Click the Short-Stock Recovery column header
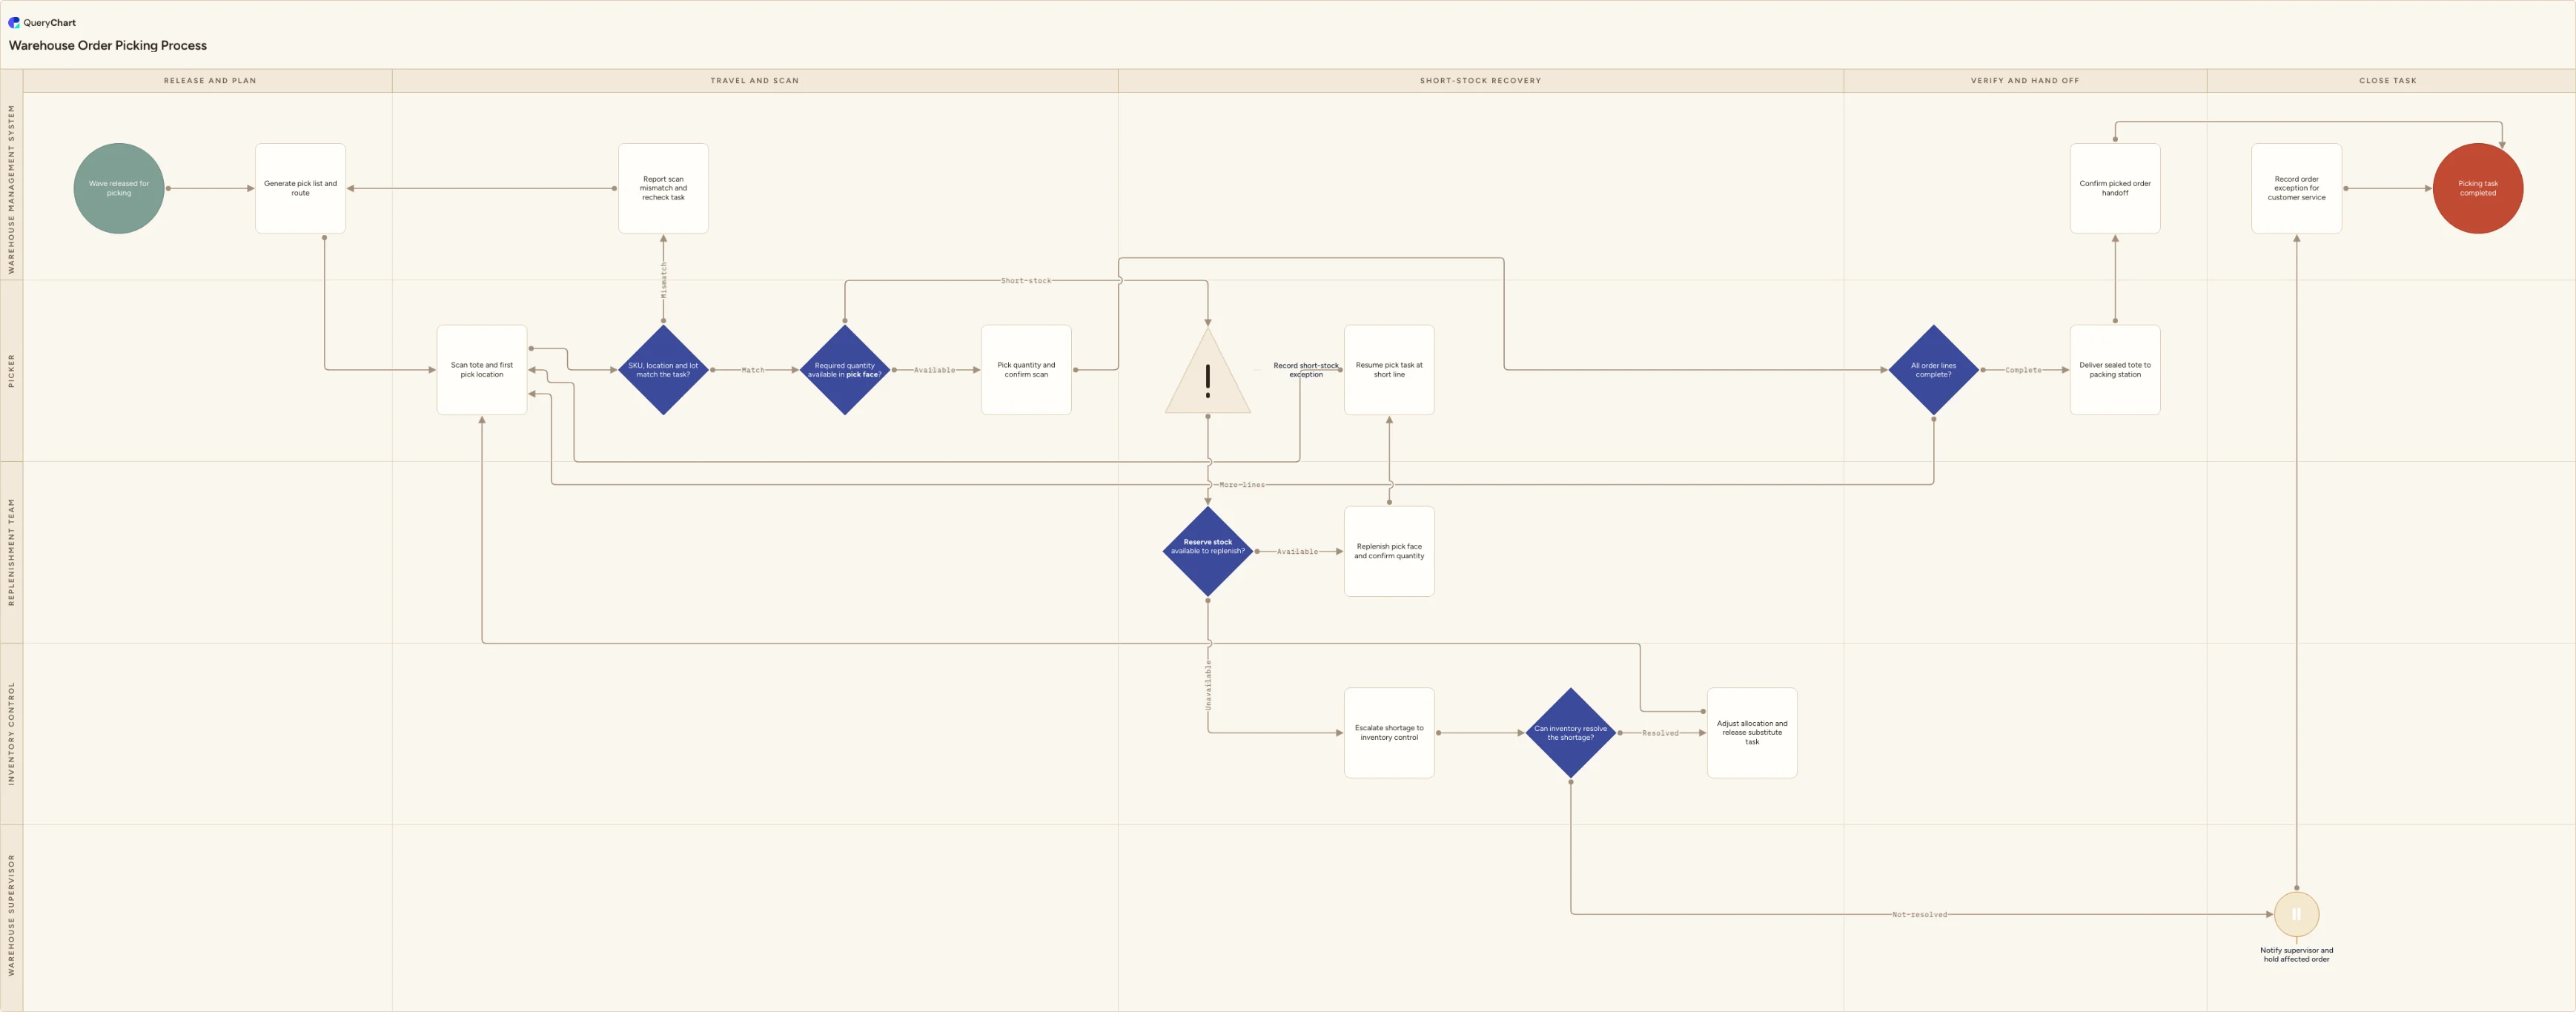The image size is (2576, 1012). tap(1481, 81)
